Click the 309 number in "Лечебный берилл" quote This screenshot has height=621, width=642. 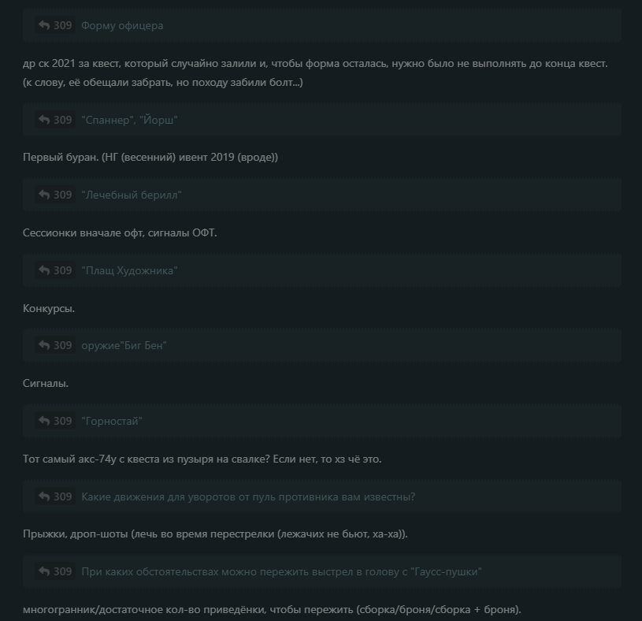(63, 195)
